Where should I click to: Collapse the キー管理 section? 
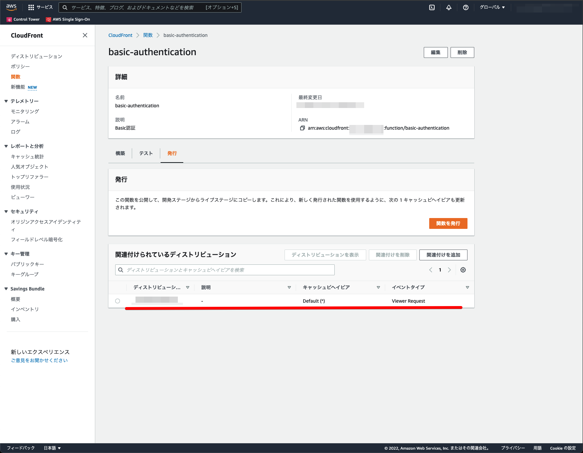click(x=6, y=254)
